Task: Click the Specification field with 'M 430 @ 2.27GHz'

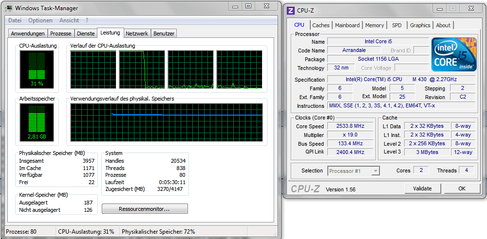Action: click(401, 79)
